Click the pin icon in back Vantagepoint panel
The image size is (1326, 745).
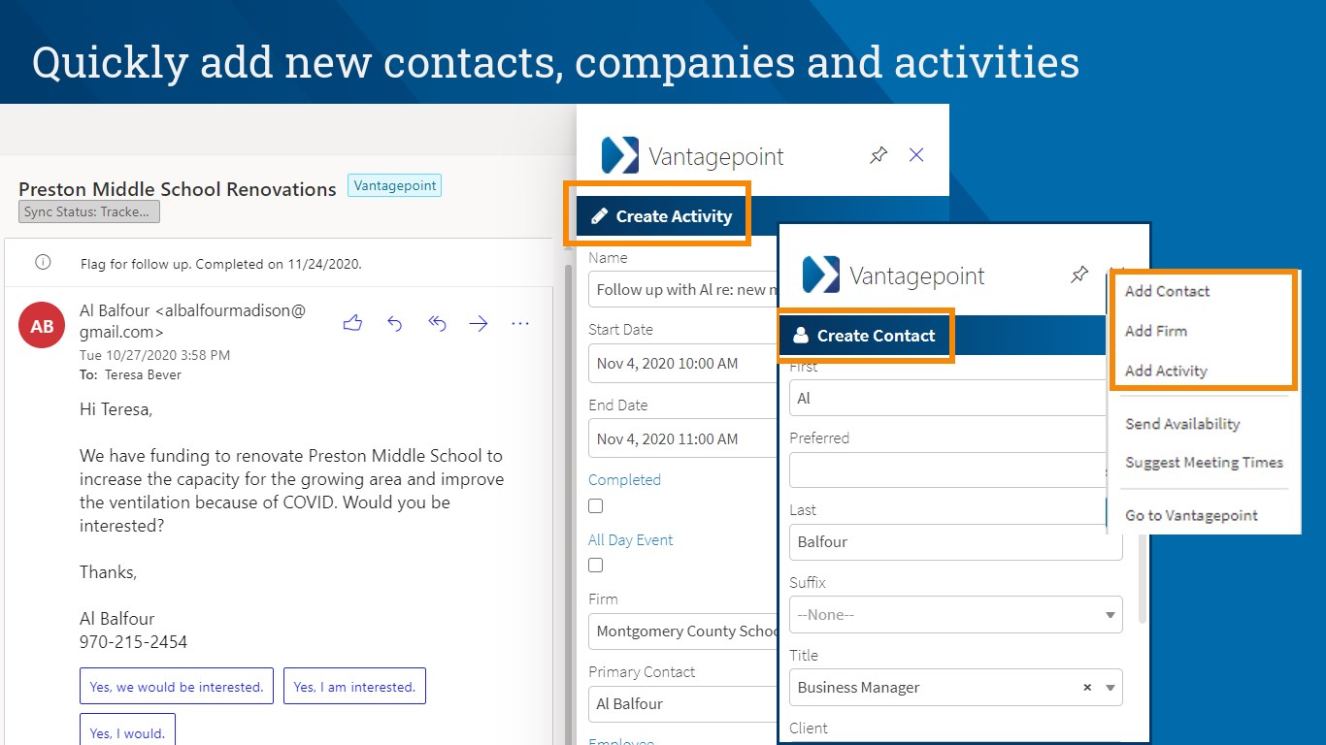[878, 155]
